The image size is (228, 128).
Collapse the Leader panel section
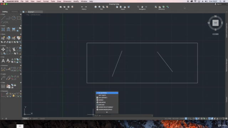coord(1,74)
